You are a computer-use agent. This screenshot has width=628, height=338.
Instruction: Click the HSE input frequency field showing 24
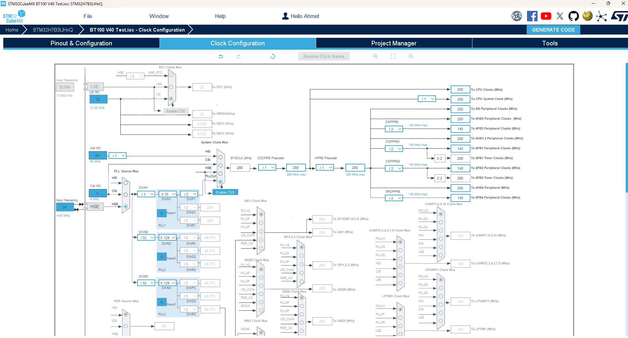pyautogui.click(x=65, y=207)
